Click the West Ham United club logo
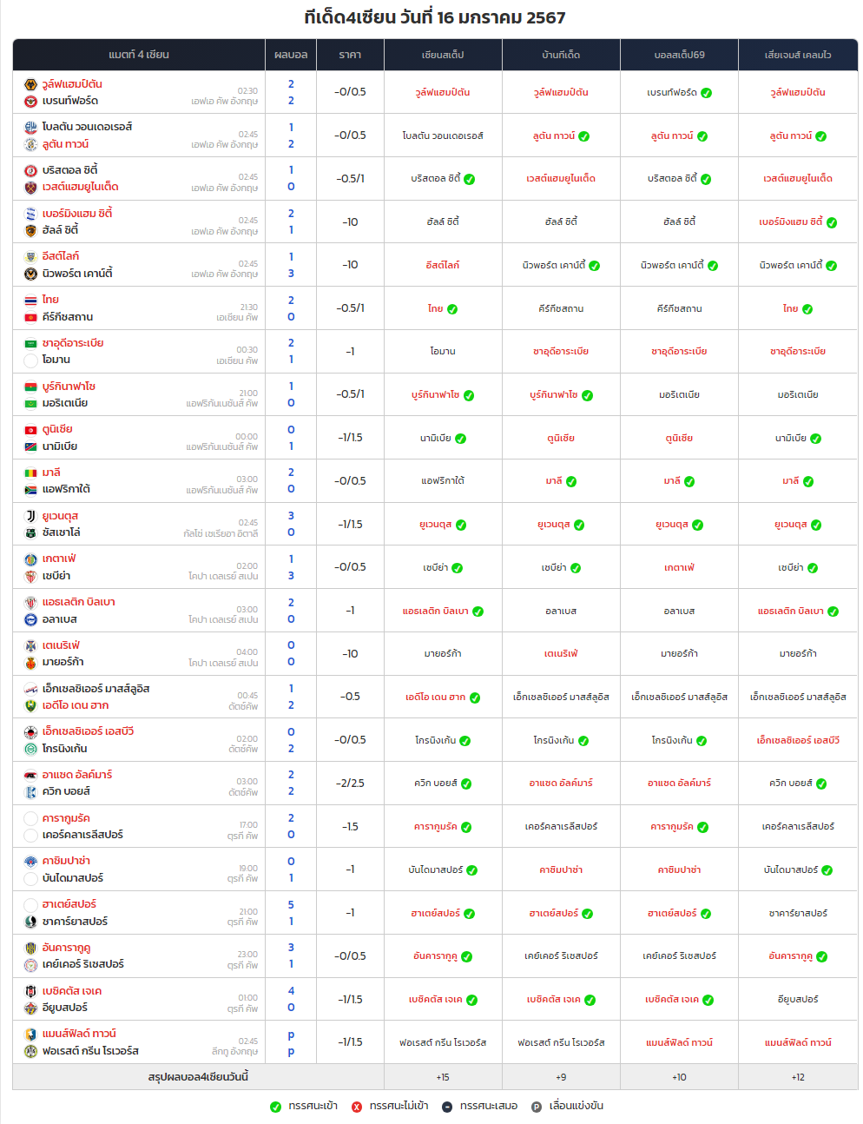Screen dimensions: 863x1124 click(x=30, y=187)
